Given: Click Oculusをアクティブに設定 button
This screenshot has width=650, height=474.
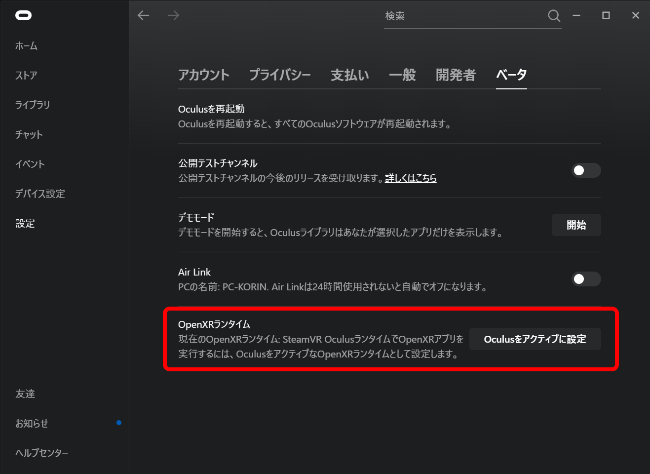Looking at the screenshot, I should pos(535,339).
